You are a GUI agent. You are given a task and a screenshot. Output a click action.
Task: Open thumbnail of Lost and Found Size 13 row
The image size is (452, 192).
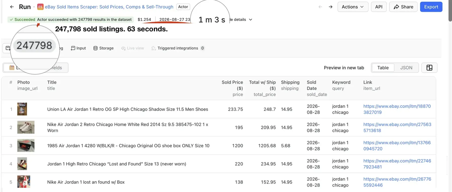pyautogui.click(x=22, y=164)
